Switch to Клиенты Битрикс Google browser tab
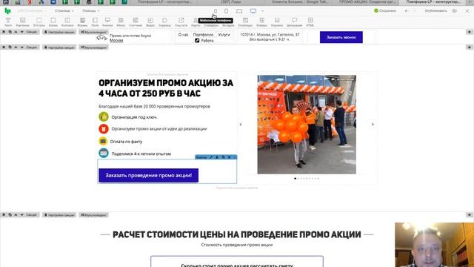The image size is (474, 267). click(300, 1)
